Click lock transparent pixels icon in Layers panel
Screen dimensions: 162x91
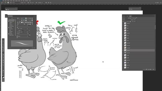[125, 21]
